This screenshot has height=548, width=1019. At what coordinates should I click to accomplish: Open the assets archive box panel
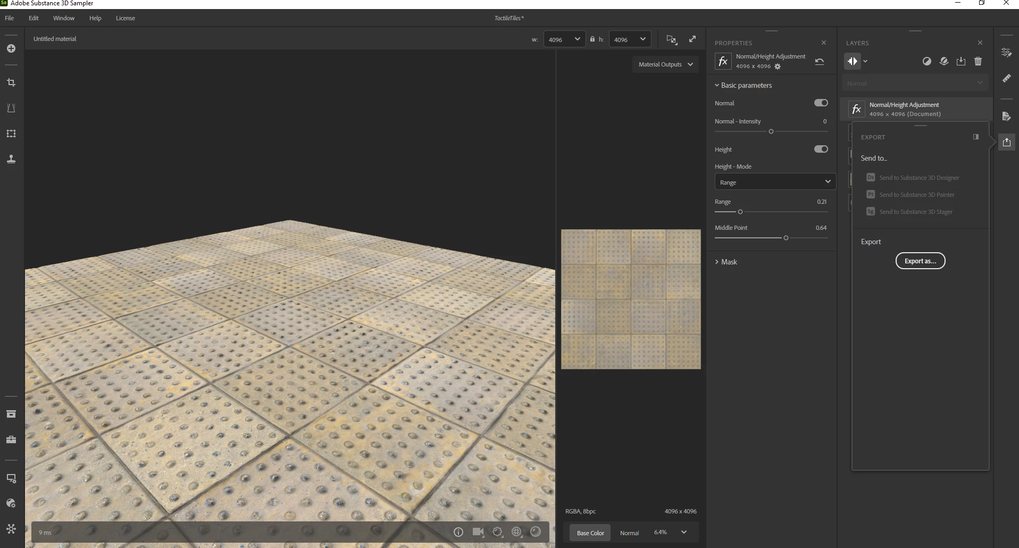[x=11, y=414]
